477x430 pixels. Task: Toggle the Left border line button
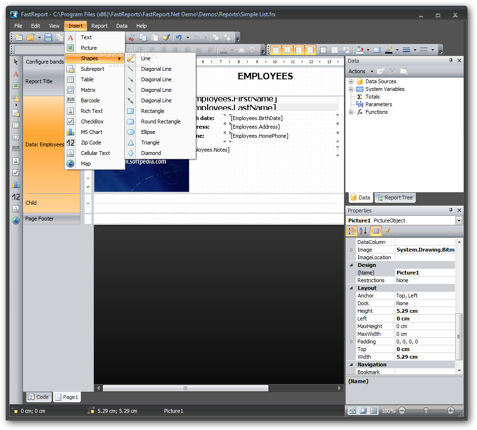coord(299,50)
